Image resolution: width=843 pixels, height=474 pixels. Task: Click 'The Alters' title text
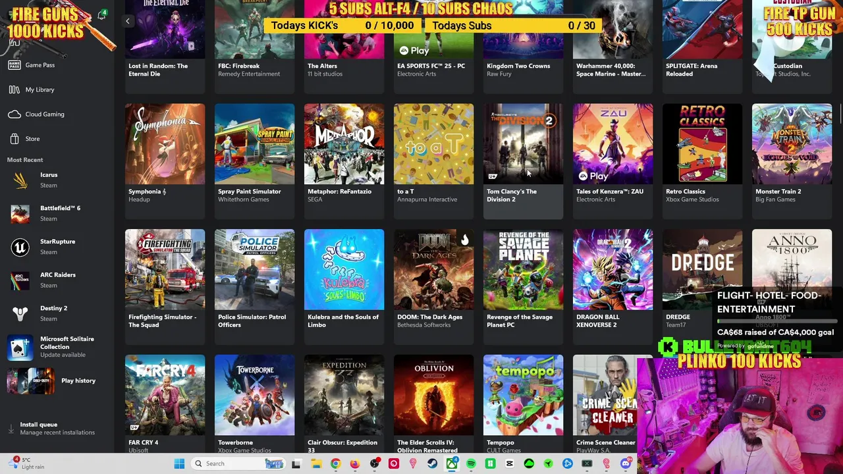point(322,66)
